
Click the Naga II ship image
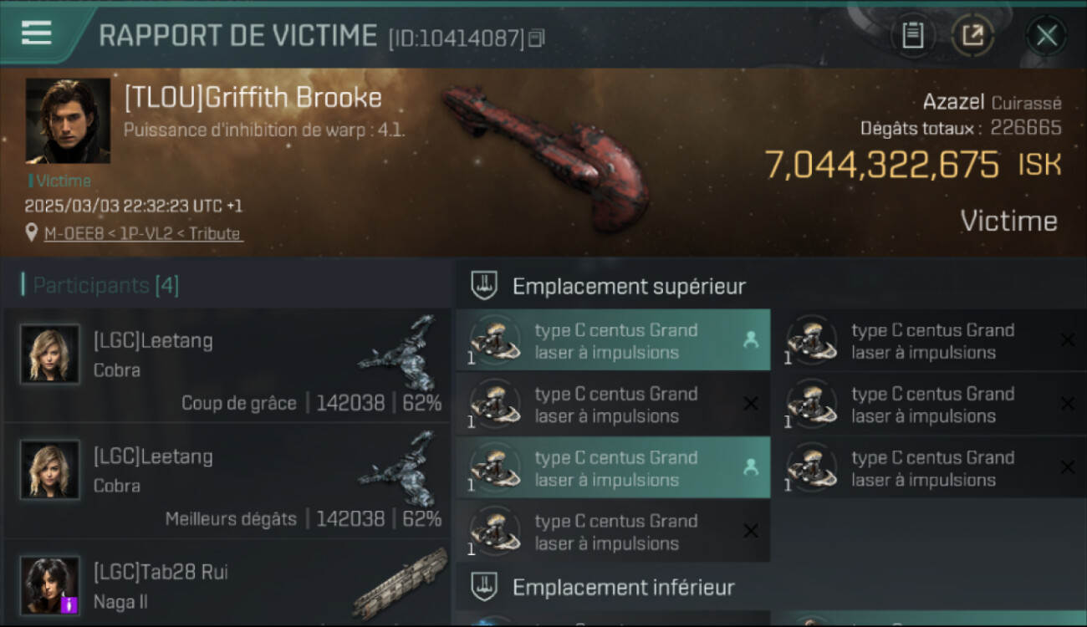click(x=400, y=584)
